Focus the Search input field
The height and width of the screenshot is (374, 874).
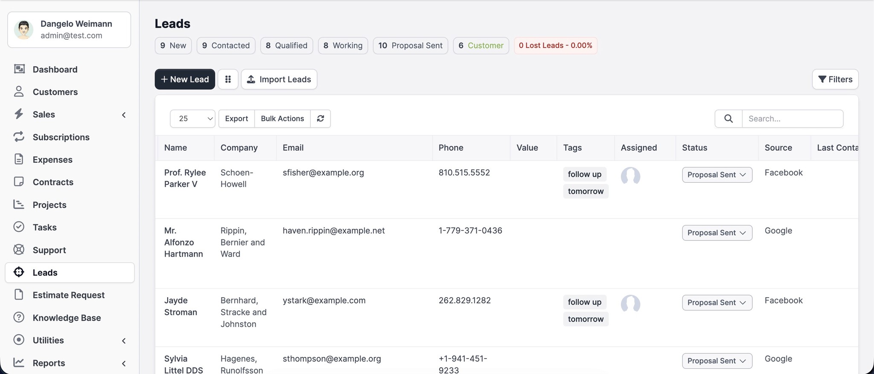(x=792, y=119)
